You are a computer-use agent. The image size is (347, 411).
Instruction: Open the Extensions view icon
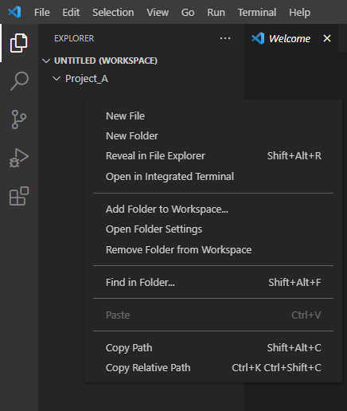[x=19, y=196]
